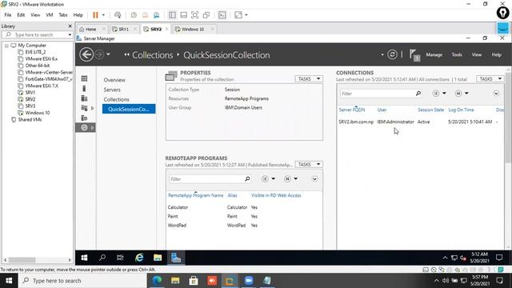Viewport: 512px width, 288px height.
Task: Expand RemoteApp filter criteria chevron
Action: (314, 179)
